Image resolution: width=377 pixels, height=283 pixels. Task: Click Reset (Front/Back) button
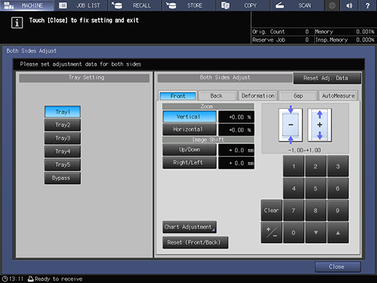coord(195,242)
